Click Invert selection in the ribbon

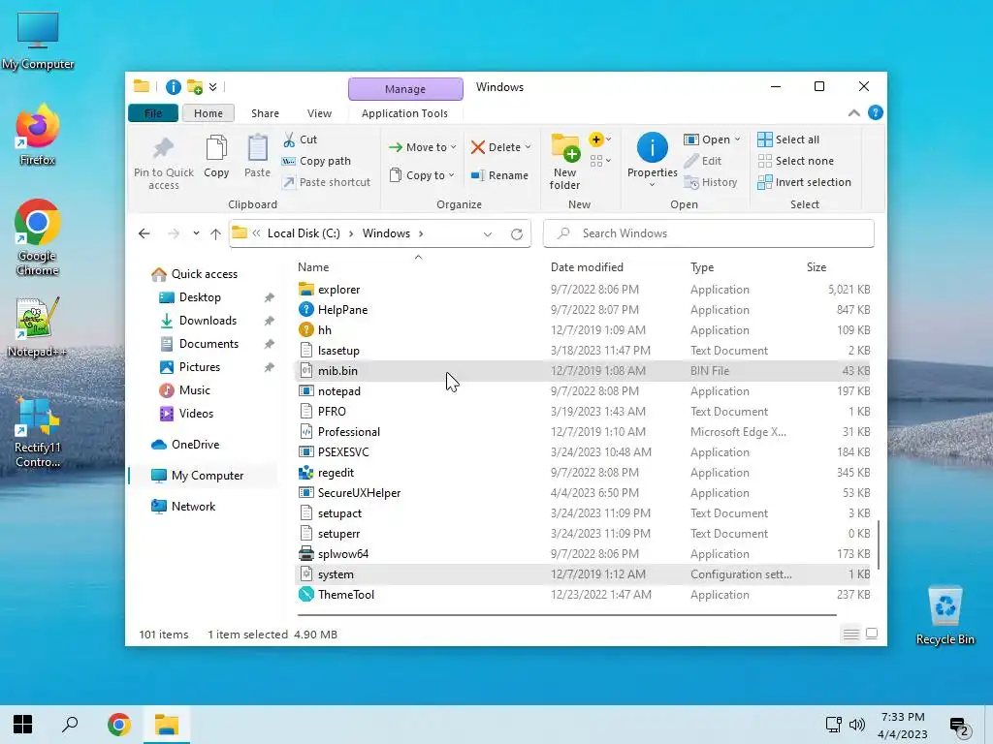[x=804, y=182]
